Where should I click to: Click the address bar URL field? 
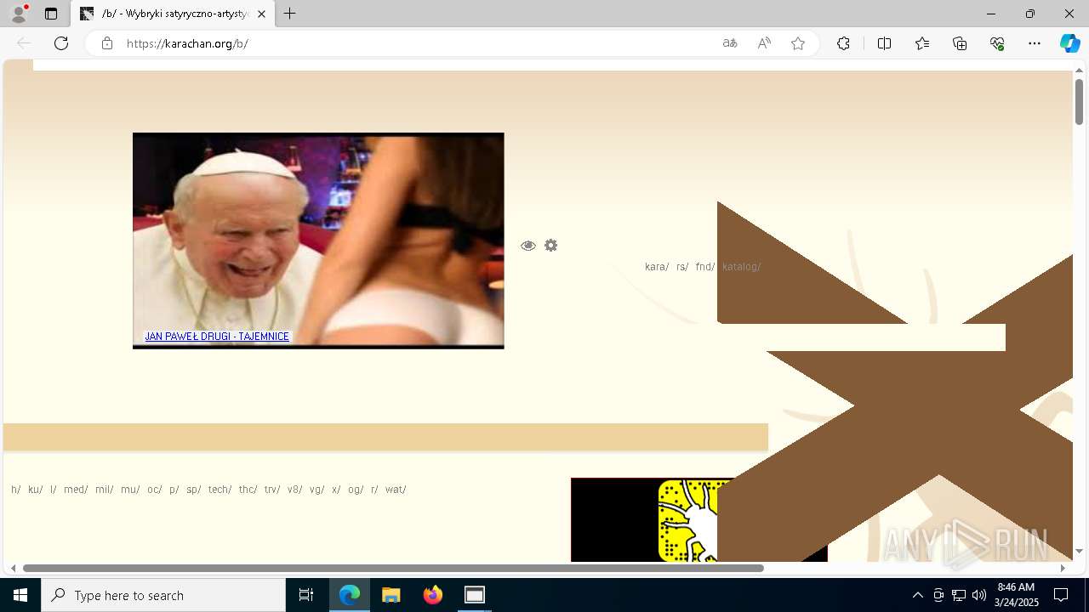[x=417, y=43]
